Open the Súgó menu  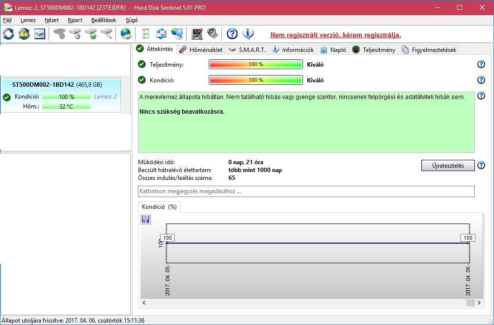pyautogui.click(x=132, y=20)
